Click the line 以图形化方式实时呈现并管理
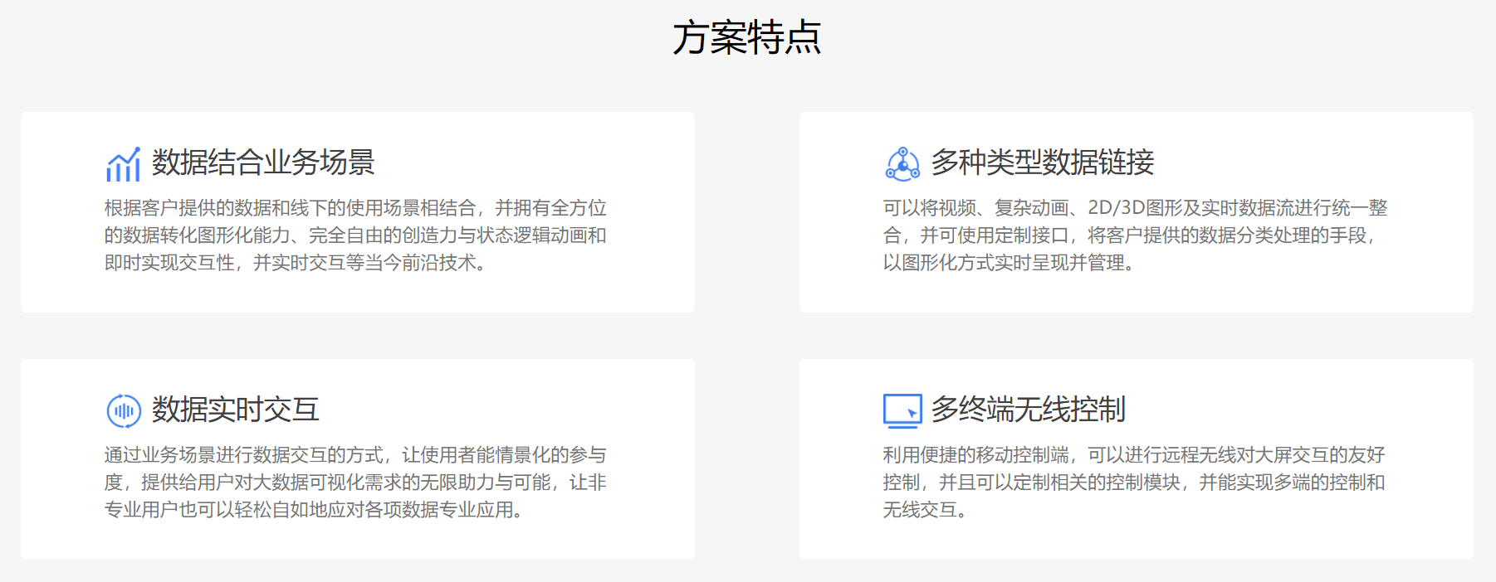This screenshot has height=582, width=1496. (x=1008, y=263)
